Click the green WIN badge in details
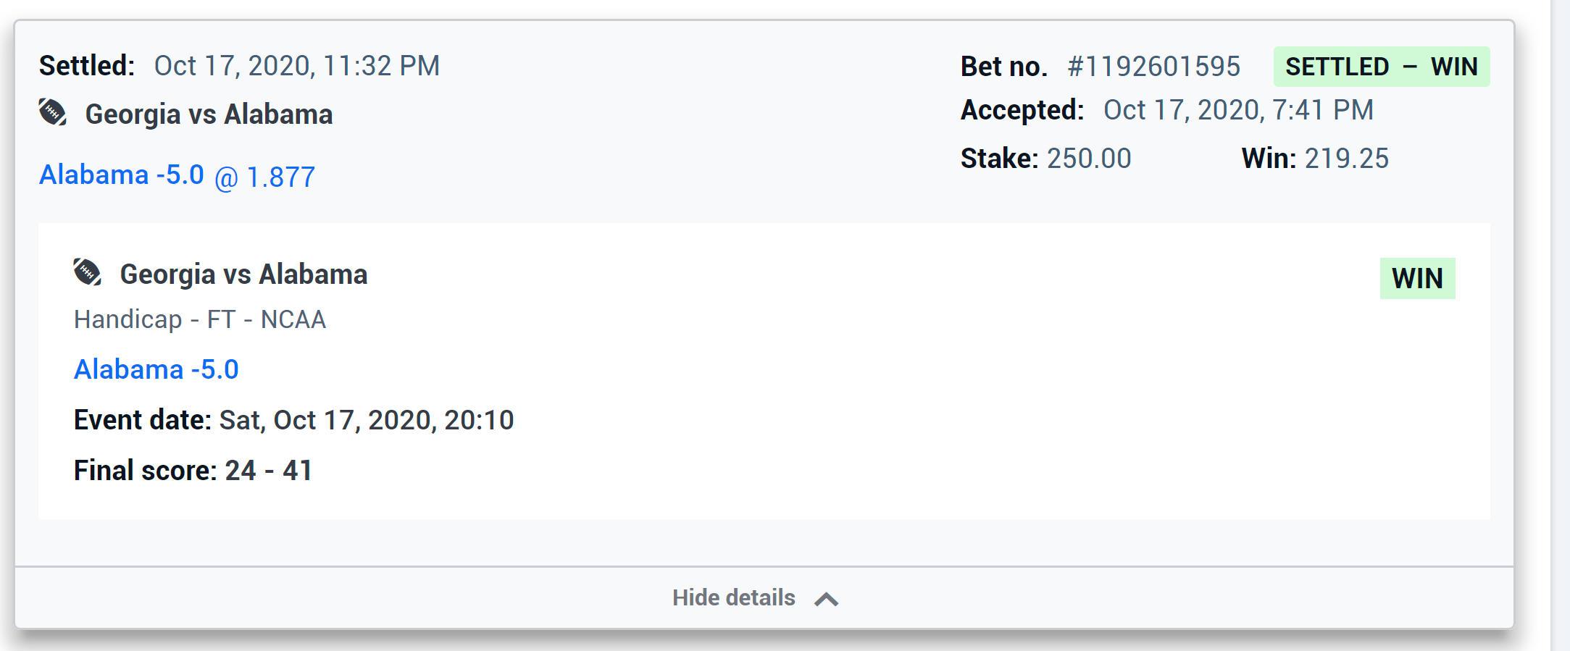 tap(1417, 278)
